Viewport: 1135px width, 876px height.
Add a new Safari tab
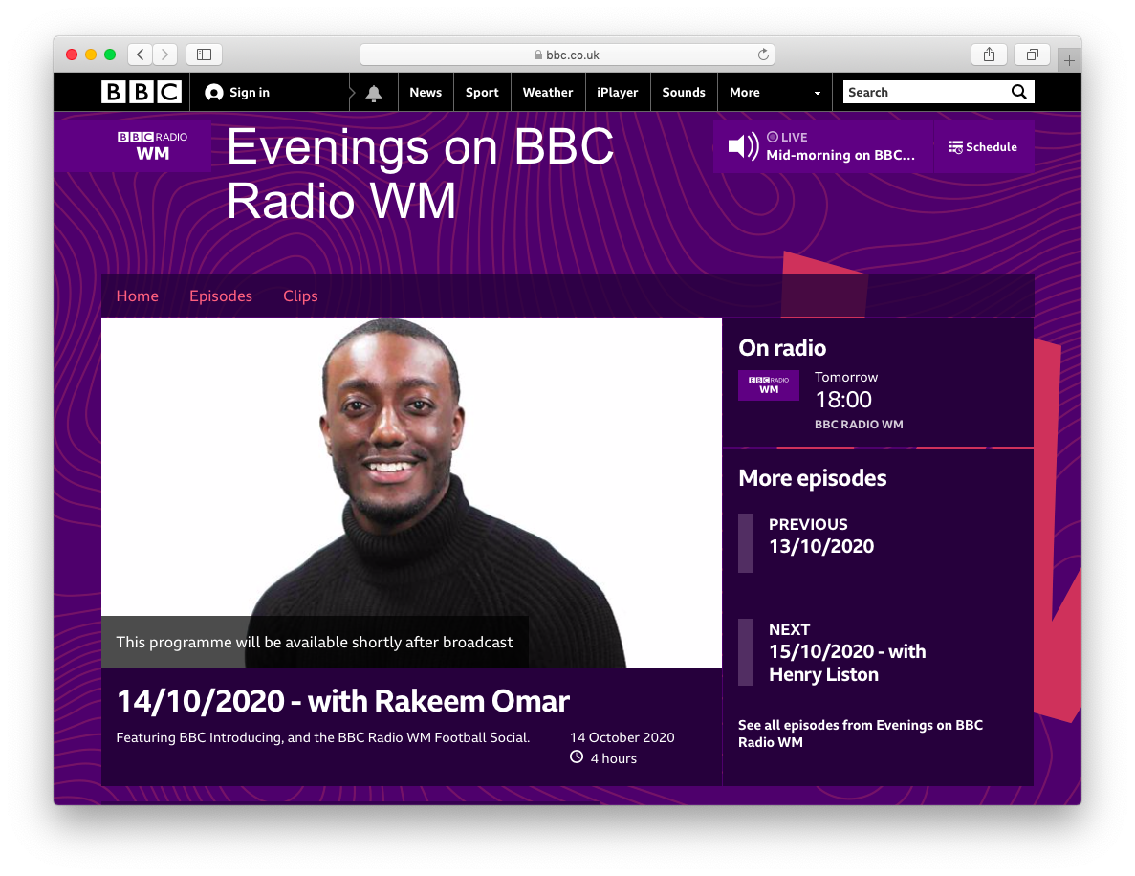click(x=1069, y=61)
